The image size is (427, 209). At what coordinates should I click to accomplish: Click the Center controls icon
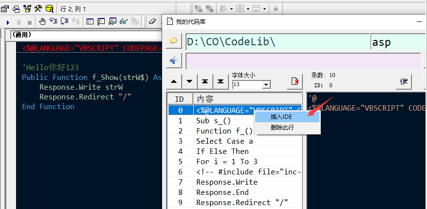tap(240, 9)
